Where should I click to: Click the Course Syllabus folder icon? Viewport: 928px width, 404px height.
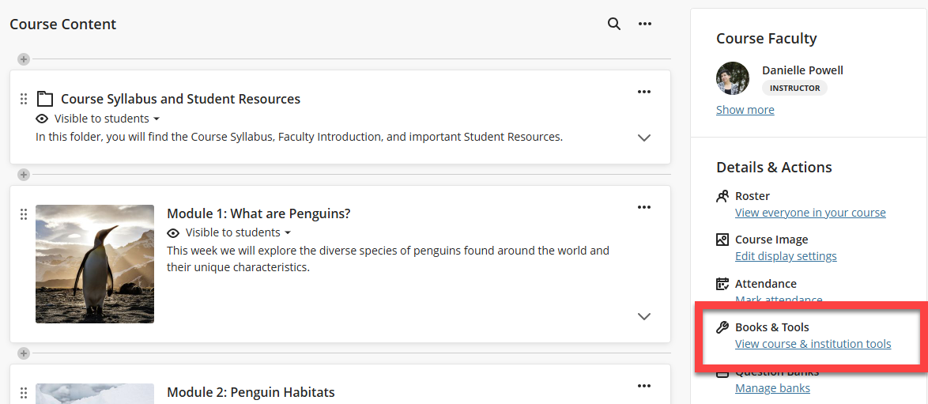45,99
